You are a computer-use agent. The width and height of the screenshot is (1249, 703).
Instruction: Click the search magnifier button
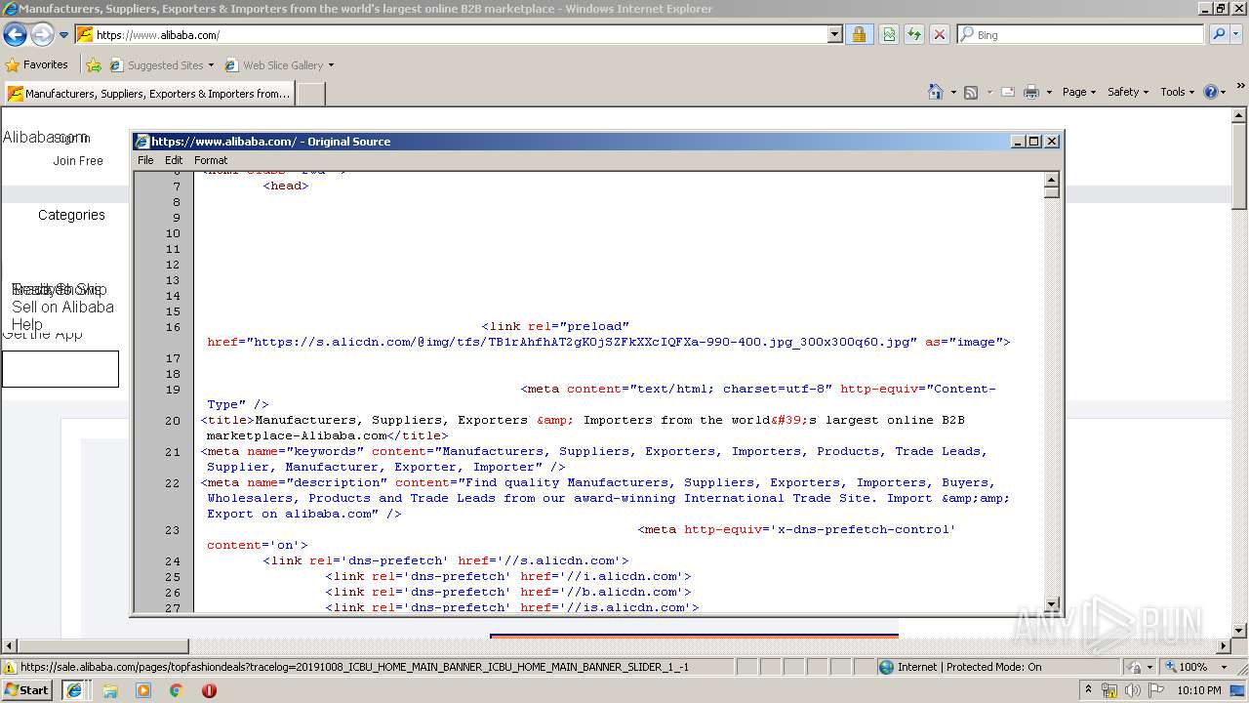(x=1218, y=34)
